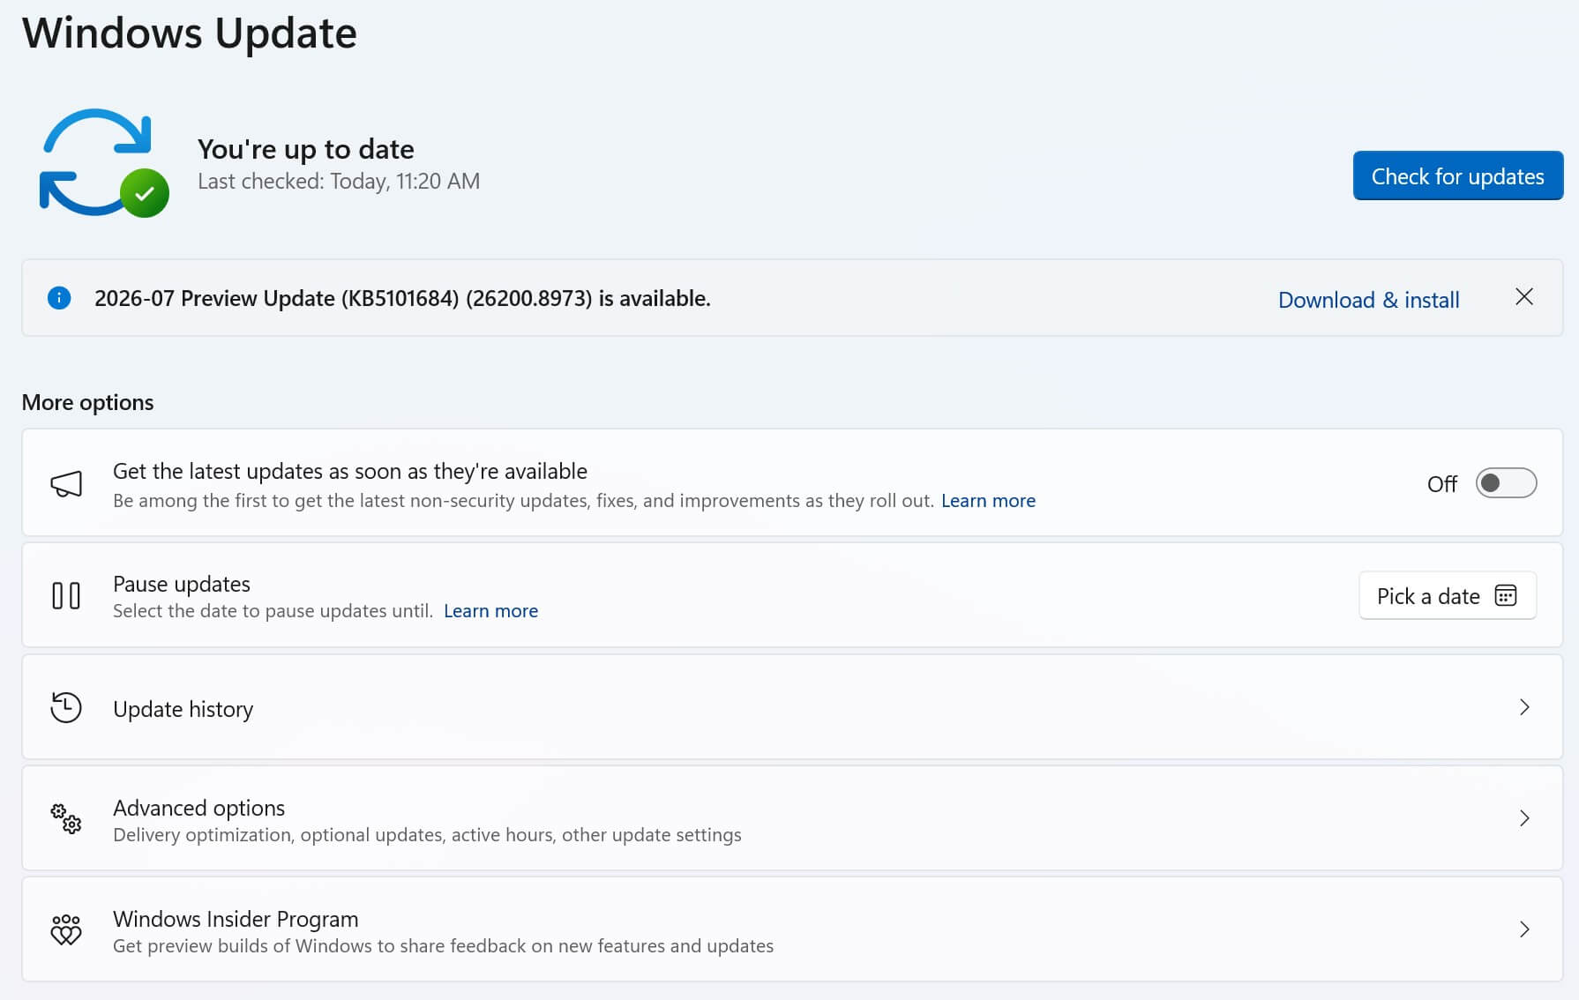Click the Check for updates button

(x=1458, y=175)
